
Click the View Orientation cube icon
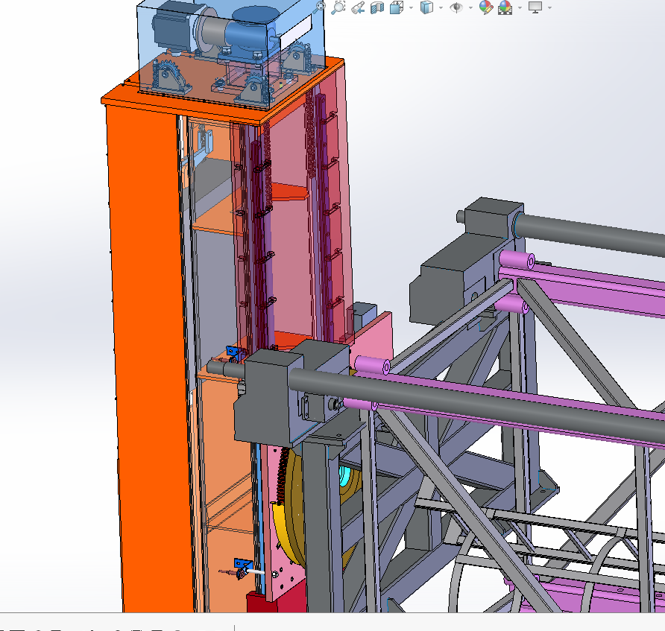[x=396, y=7]
